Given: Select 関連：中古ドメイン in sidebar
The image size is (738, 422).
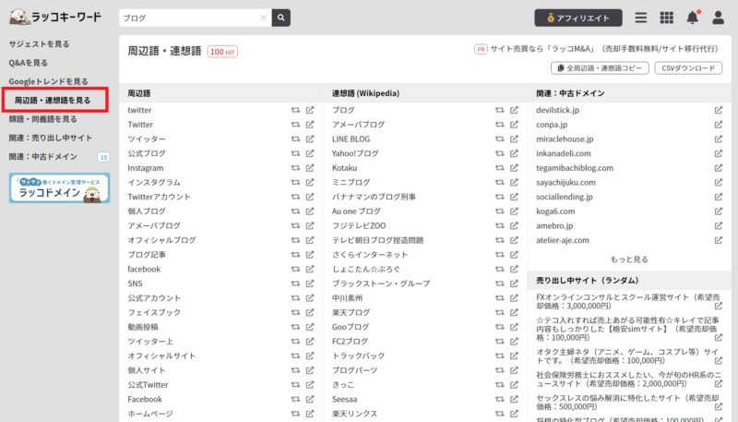Looking at the screenshot, I should tap(42, 157).
